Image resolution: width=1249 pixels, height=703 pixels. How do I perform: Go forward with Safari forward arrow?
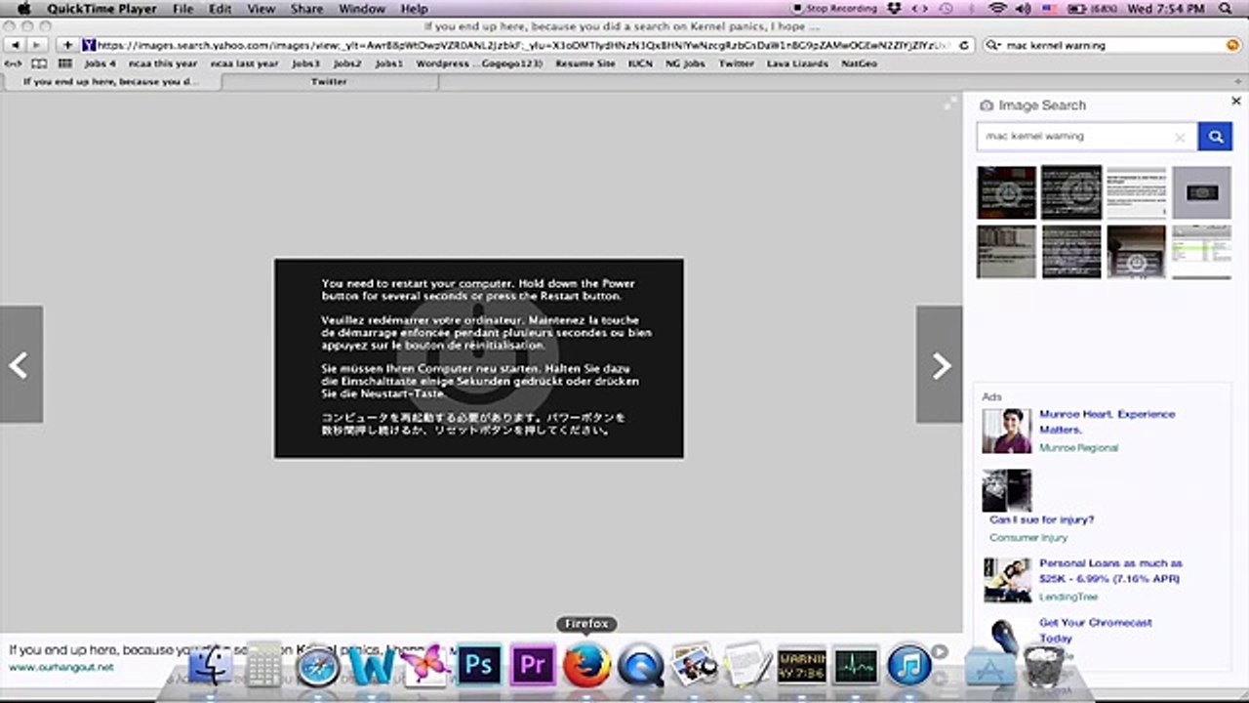[x=36, y=45]
